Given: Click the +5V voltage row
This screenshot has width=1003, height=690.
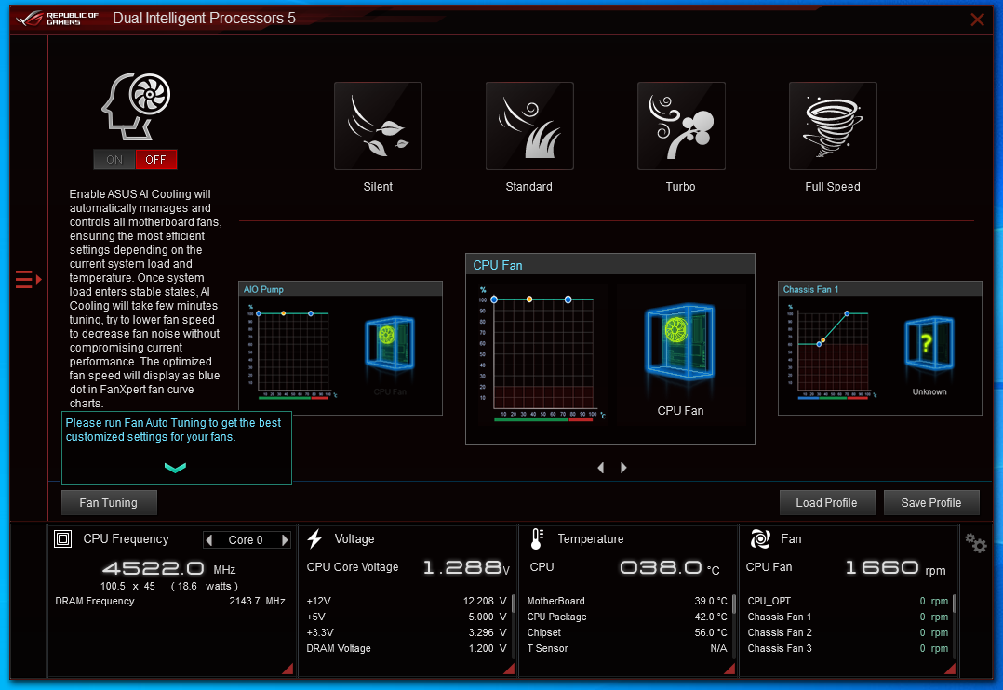Looking at the screenshot, I should (x=407, y=617).
